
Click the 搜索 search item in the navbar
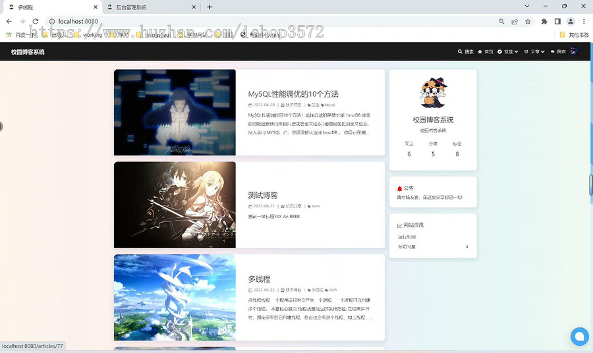[x=466, y=52]
